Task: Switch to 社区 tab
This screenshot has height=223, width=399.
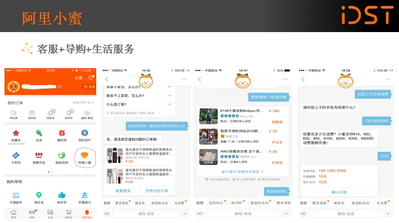Action: [51, 214]
